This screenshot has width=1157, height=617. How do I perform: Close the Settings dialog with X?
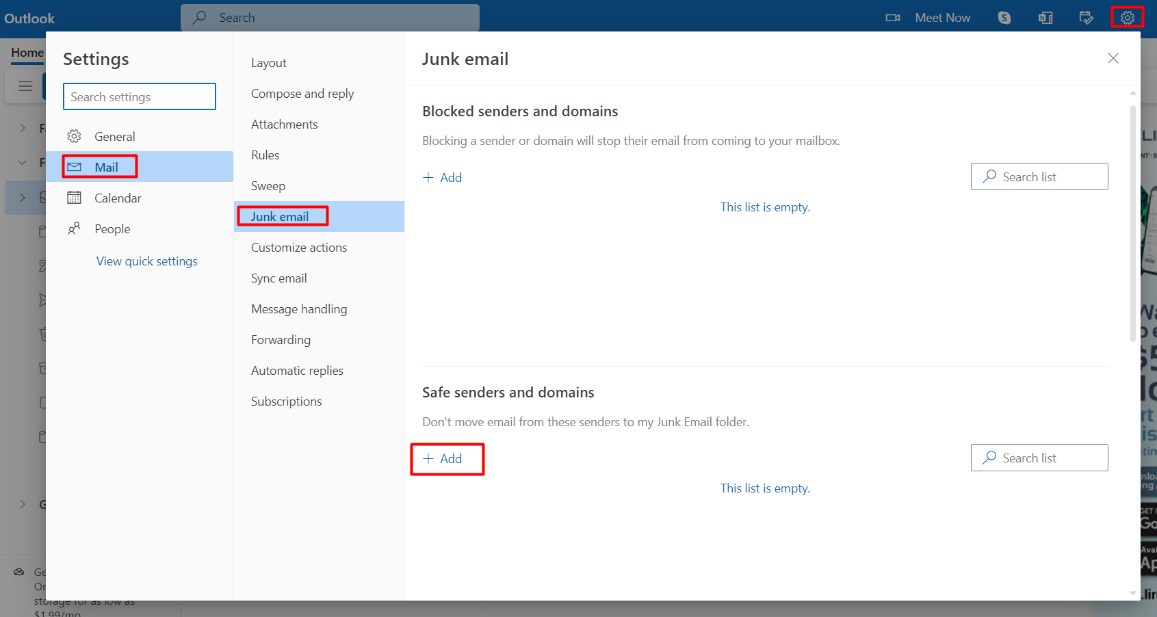[x=1113, y=58]
